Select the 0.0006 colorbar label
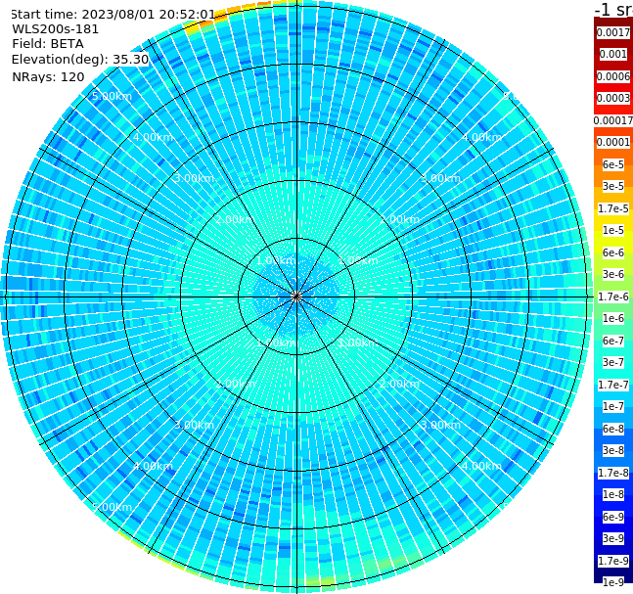This screenshot has height=594, width=633. (613, 76)
